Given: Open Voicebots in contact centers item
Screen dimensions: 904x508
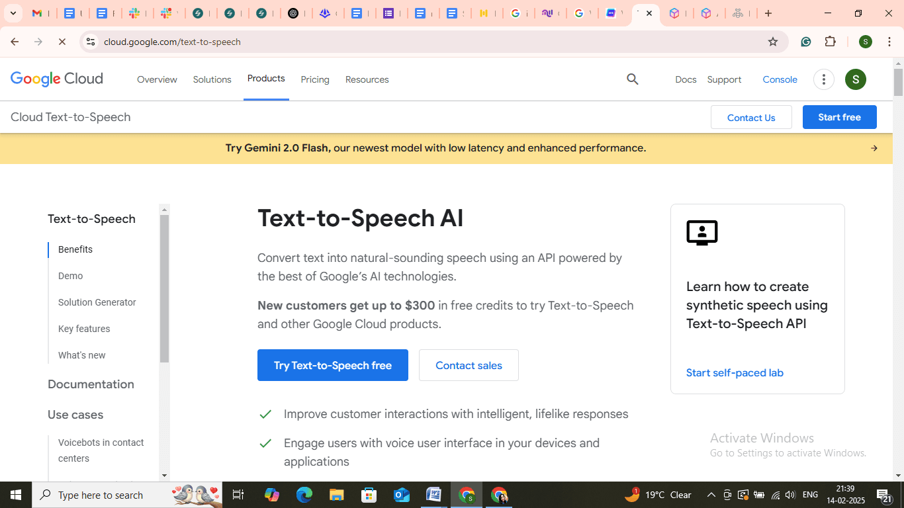Looking at the screenshot, I should click(101, 450).
